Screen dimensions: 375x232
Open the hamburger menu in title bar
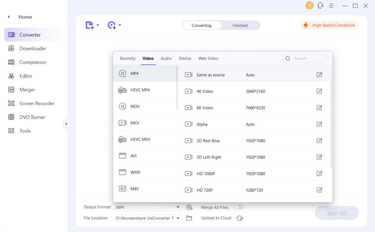[331, 6]
